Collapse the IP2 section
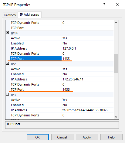 pos(8,63)
